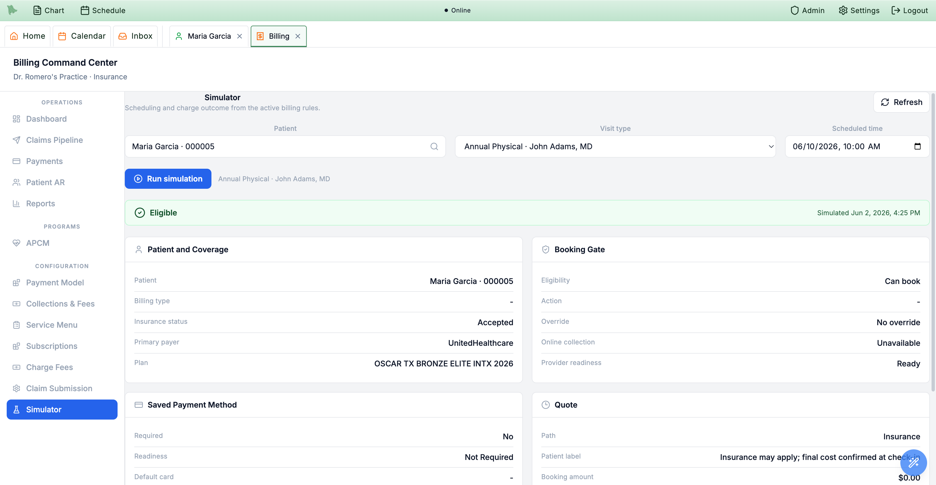Close the Maria Garcia tab
Screen dimensions: 936x485
pyautogui.click(x=240, y=36)
